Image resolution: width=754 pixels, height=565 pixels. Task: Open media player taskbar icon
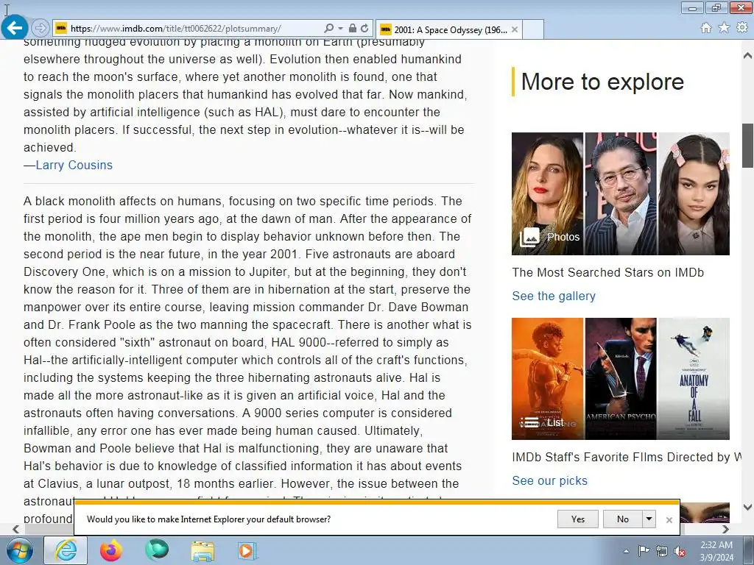pos(247,550)
